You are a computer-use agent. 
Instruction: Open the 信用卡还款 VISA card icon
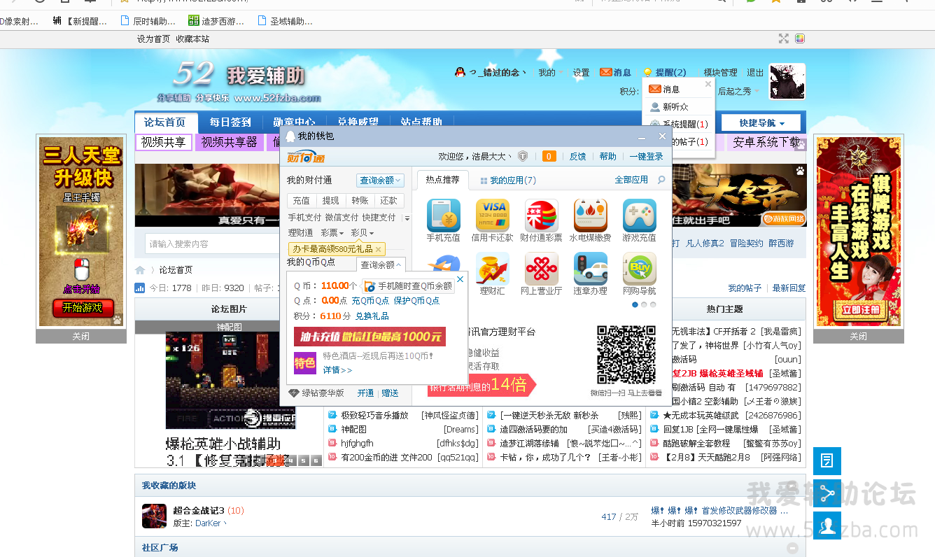493,216
